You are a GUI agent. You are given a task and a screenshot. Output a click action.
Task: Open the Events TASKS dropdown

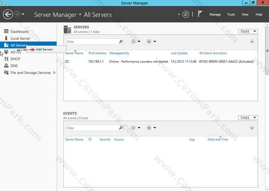[x=248, y=118]
